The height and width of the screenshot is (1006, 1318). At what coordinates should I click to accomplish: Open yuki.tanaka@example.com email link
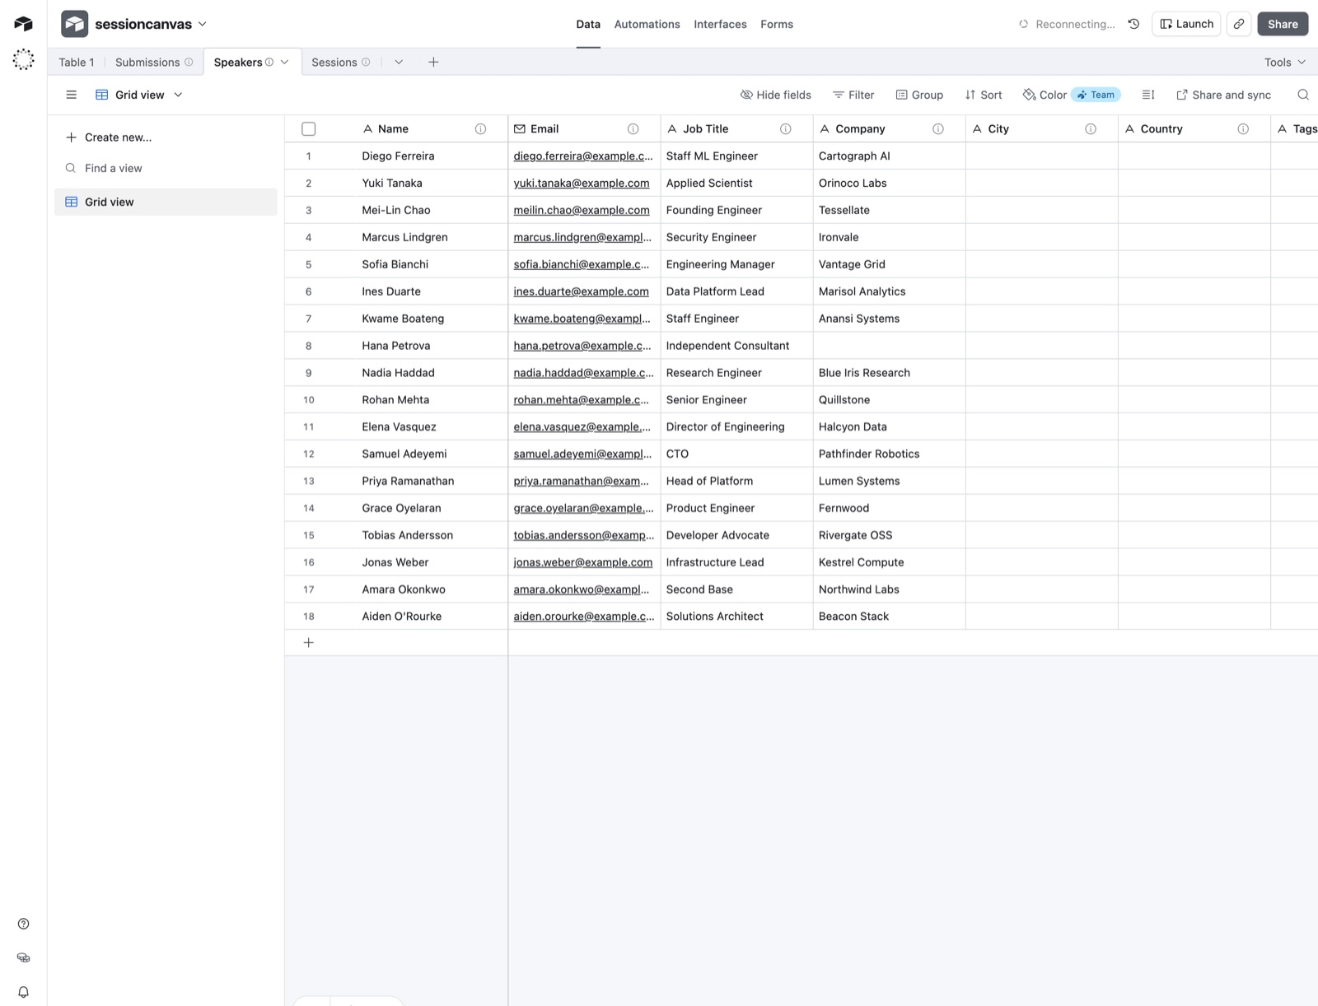click(x=581, y=183)
